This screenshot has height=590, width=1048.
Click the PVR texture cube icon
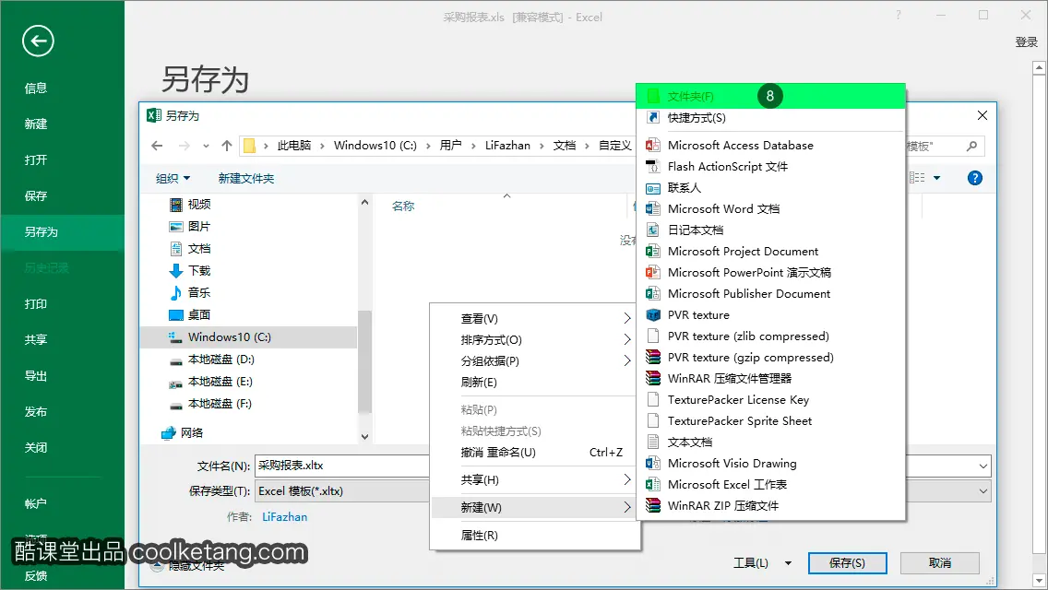(653, 314)
